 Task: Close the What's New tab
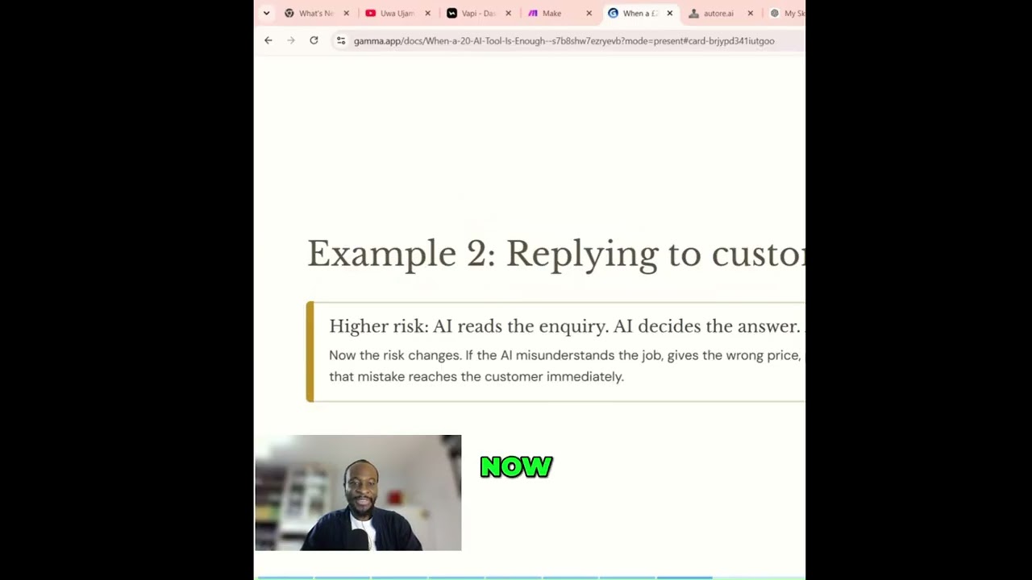347,13
